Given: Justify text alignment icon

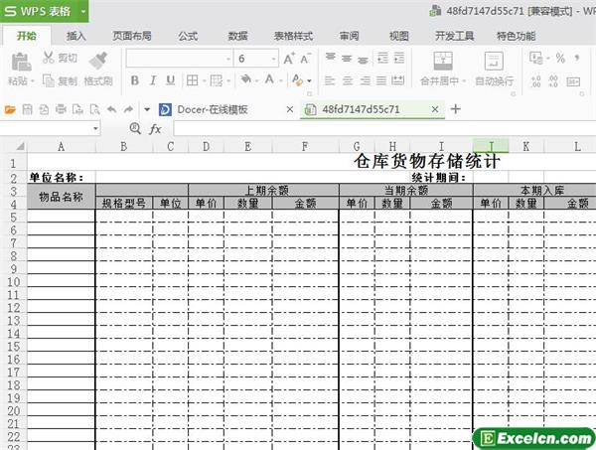Looking at the screenshot, I should pyautogui.click(x=381, y=80).
